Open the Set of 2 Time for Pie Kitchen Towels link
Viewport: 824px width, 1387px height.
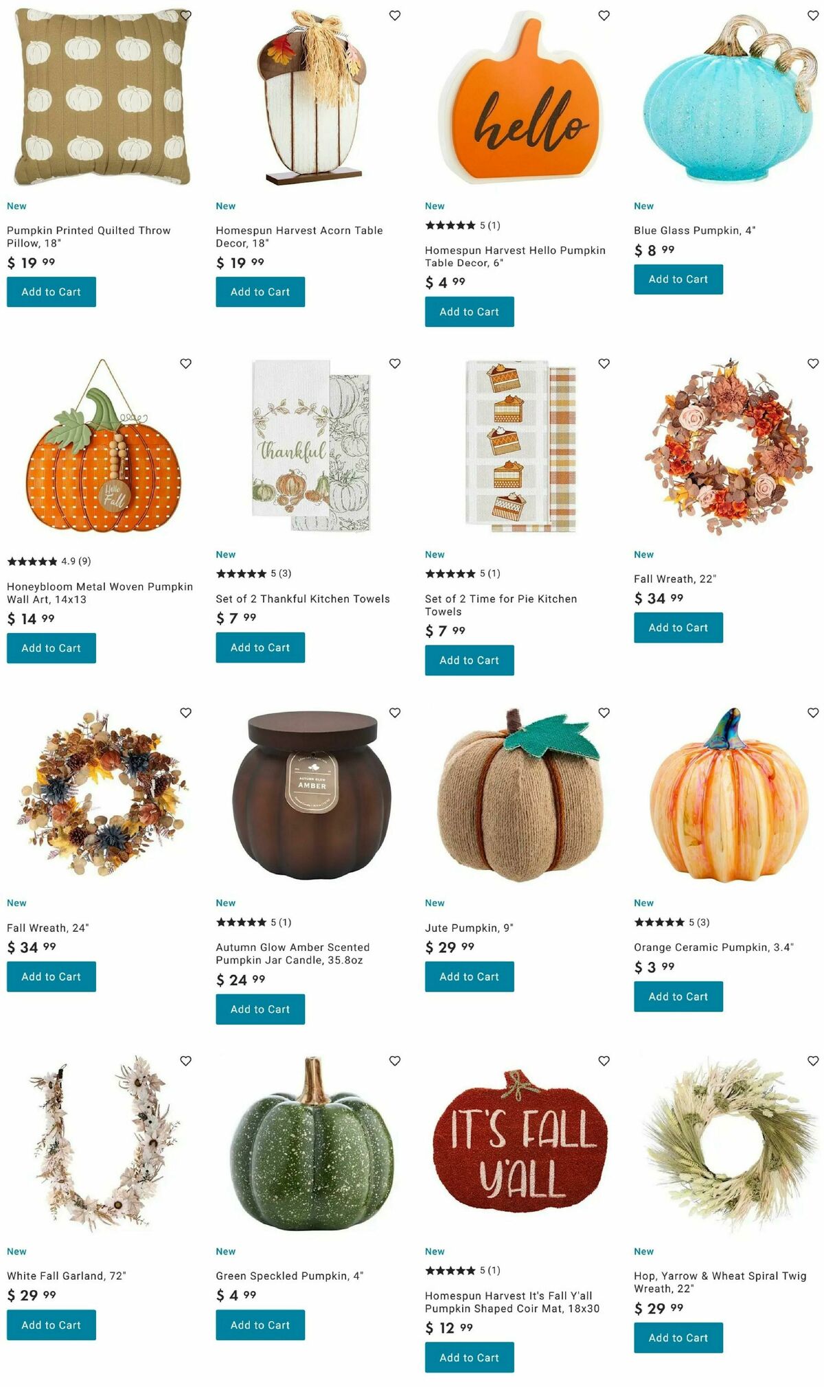501,605
